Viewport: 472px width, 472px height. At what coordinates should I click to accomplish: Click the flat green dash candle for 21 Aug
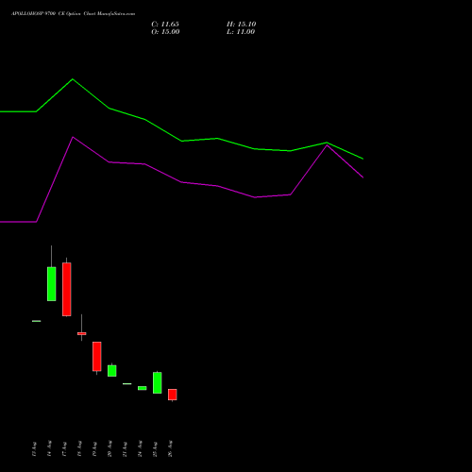127,383
